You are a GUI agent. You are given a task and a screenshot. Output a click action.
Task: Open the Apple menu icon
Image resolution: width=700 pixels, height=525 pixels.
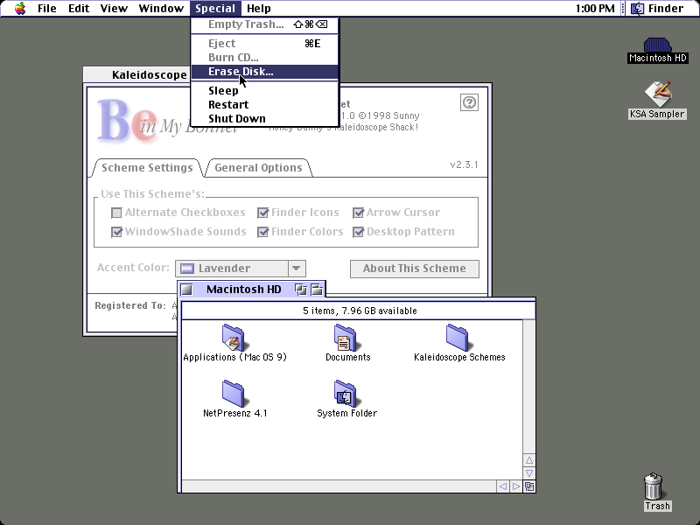click(20, 9)
